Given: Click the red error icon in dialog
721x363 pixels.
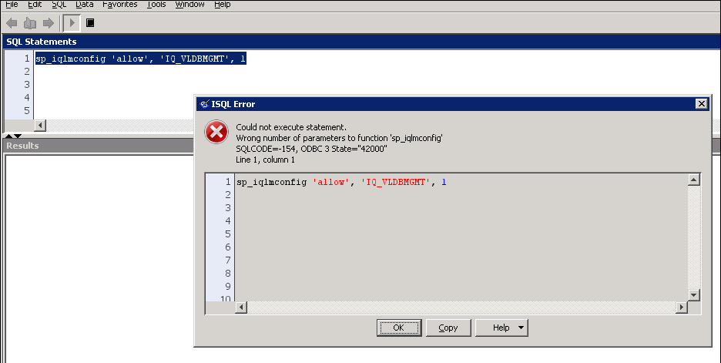Looking at the screenshot, I should [216, 132].
